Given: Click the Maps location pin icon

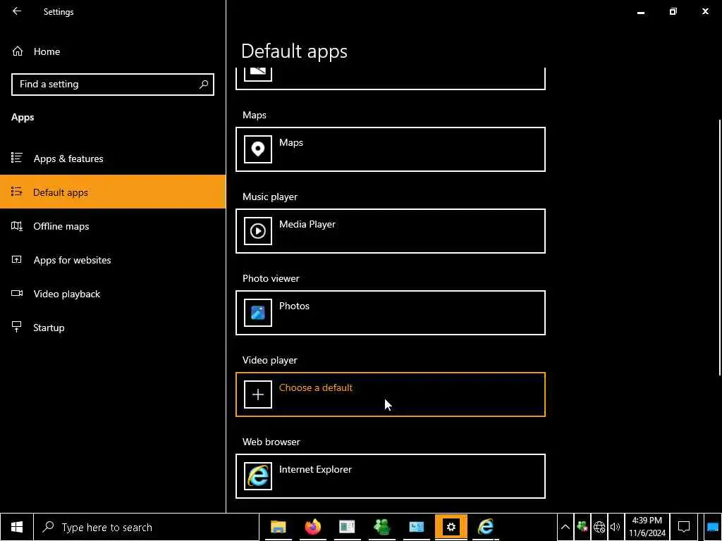Looking at the screenshot, I should tap(258, 149).
